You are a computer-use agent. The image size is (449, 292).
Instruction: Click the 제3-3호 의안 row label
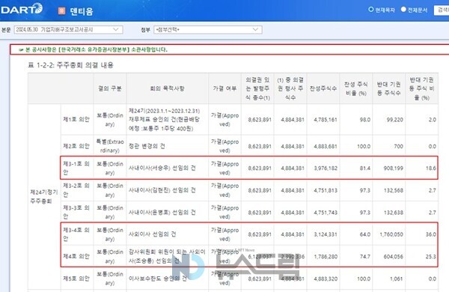coord(76,212)
